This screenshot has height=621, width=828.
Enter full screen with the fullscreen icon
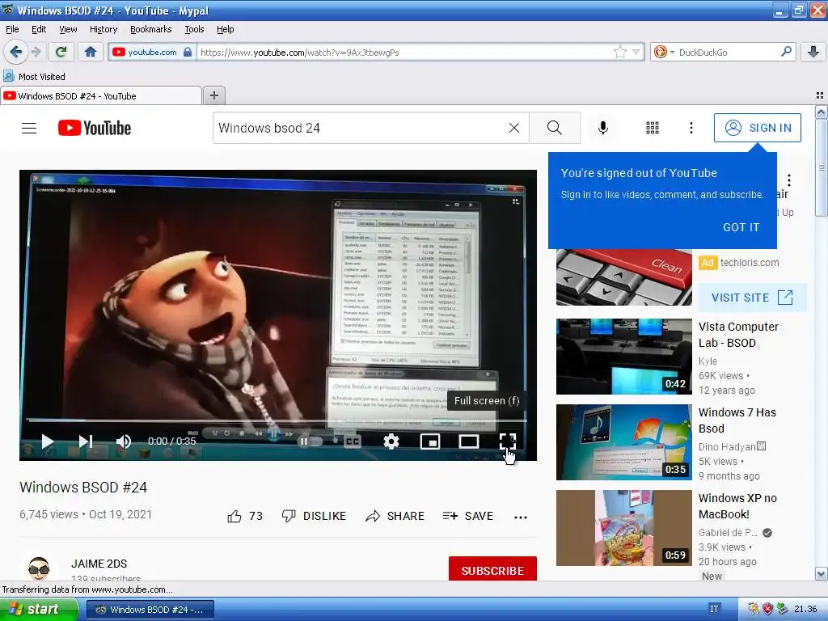508,441
